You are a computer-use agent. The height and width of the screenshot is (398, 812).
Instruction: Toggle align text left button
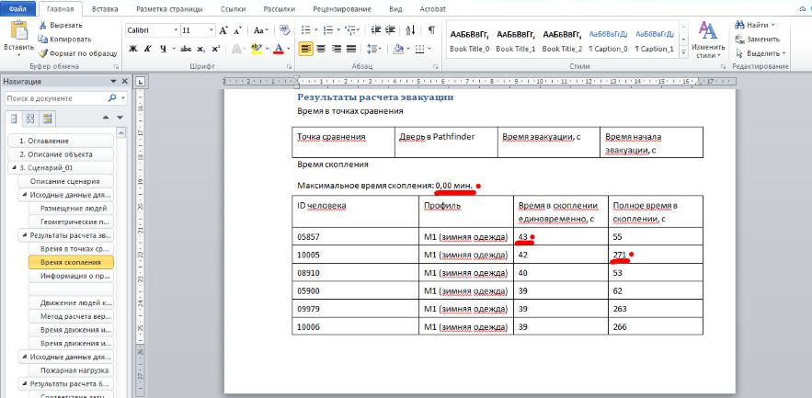[x=306, y=49]
